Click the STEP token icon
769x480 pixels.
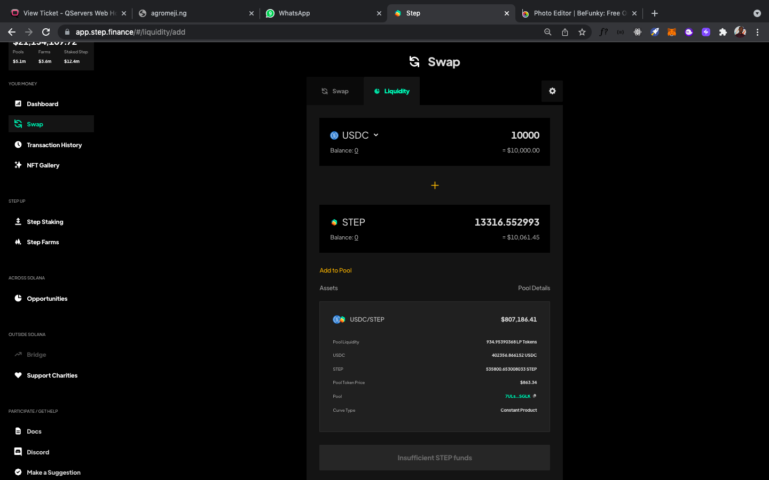pos(334,222)
